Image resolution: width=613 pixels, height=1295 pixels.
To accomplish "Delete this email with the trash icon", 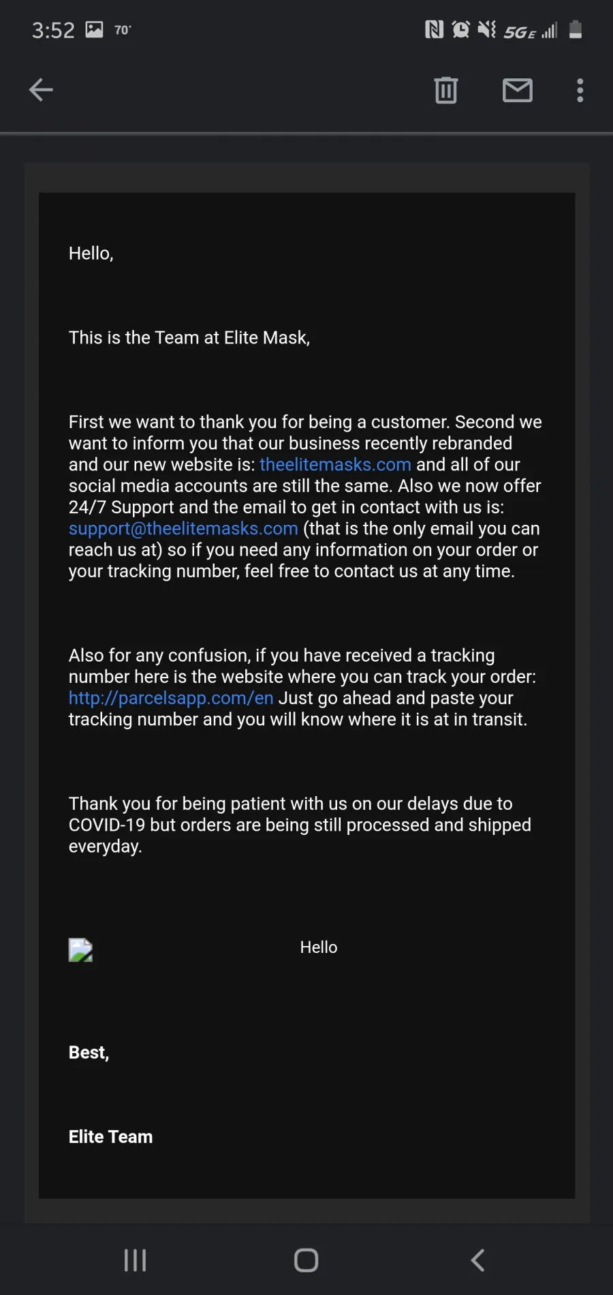I will click(446, 90).
